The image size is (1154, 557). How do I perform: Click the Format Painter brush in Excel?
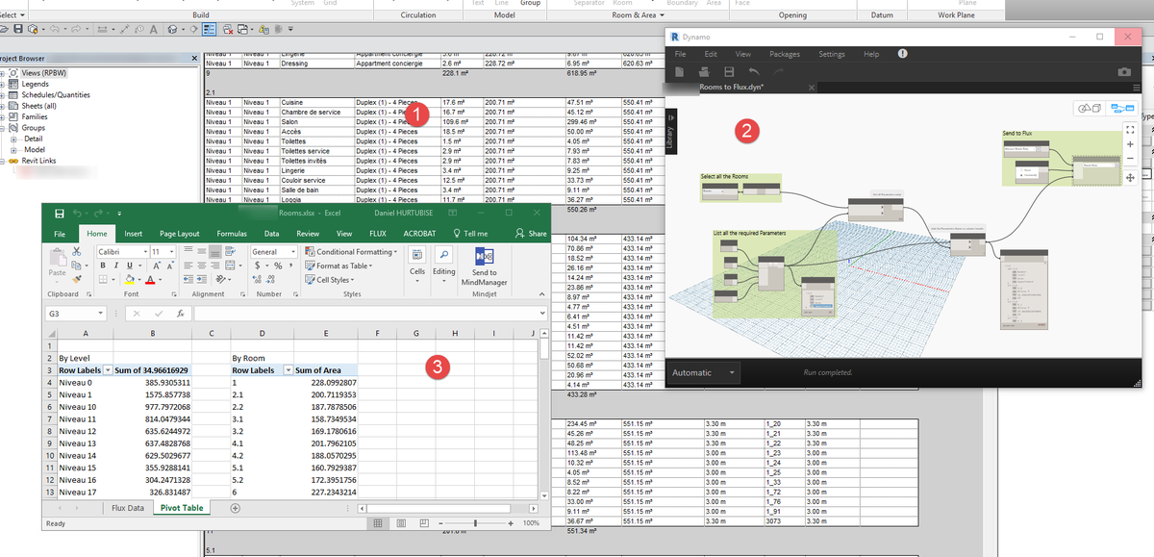(x=78, y=280)
